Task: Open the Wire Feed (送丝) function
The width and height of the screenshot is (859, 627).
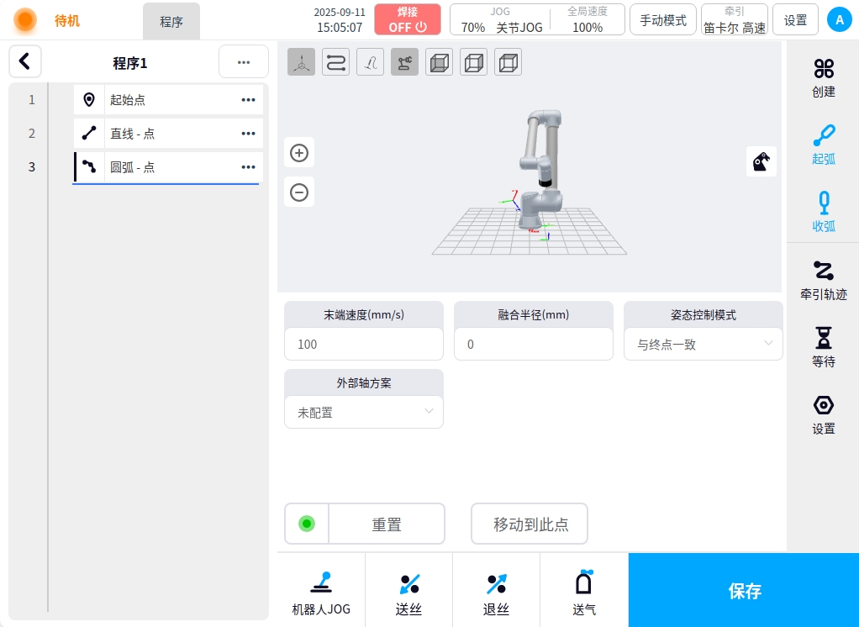Action: (408, 592)
